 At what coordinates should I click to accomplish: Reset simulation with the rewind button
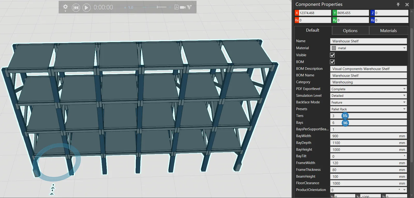(76, 7)
